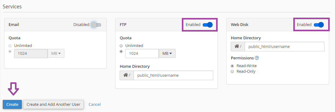
Task: Click the home icon in Web Disk Home Directory
Action: [x=237, y=46]
